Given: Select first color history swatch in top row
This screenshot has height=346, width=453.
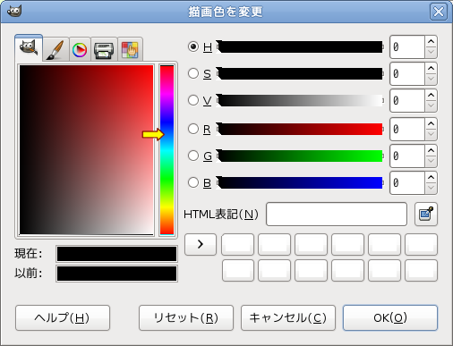Looking at the screenshot, I should pyautogui.click(x=237, y=244).
